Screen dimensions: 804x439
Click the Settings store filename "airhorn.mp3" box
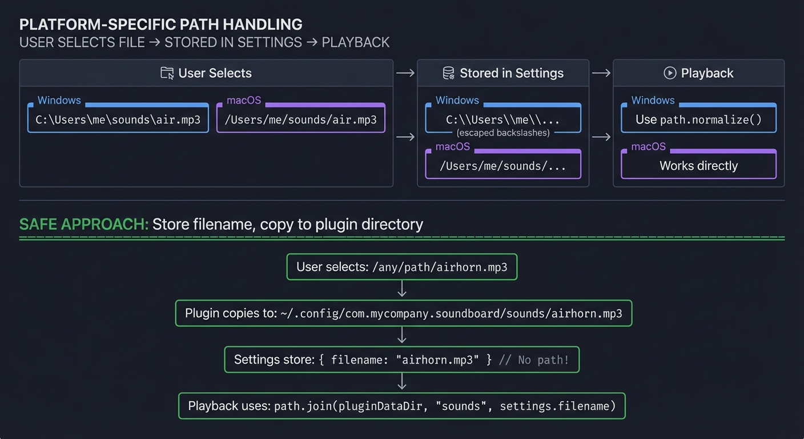click(402, 360)
